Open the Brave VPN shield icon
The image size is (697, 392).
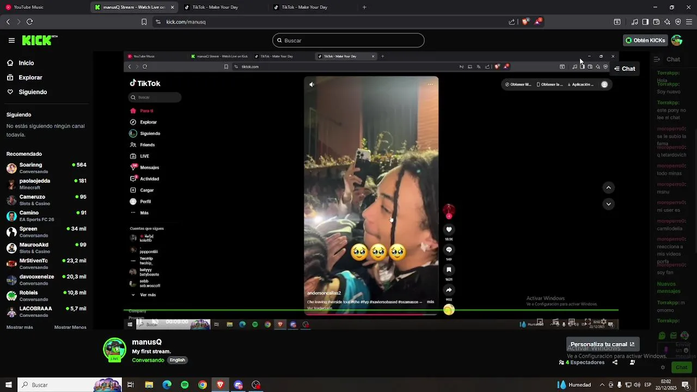coord(678,22)
